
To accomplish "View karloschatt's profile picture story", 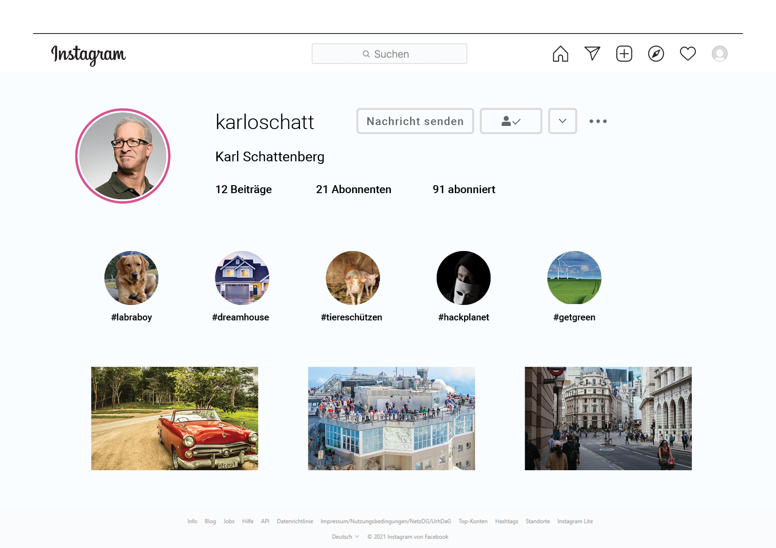I will [123, 156].
